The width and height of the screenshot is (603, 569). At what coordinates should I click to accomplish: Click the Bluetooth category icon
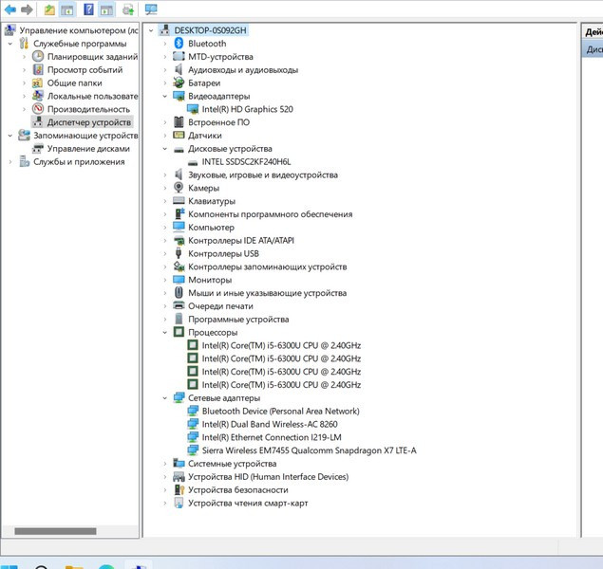[x=179, y=44]
